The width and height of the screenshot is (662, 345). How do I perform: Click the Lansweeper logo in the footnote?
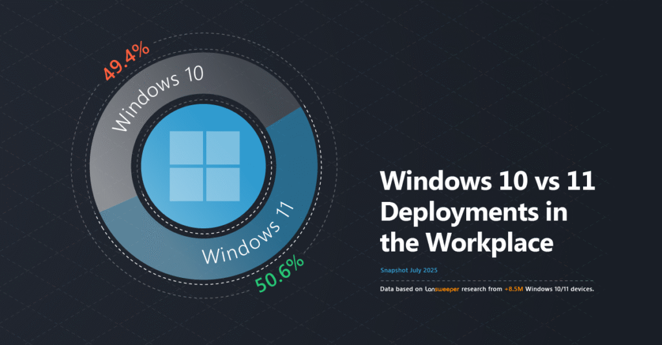442,290
